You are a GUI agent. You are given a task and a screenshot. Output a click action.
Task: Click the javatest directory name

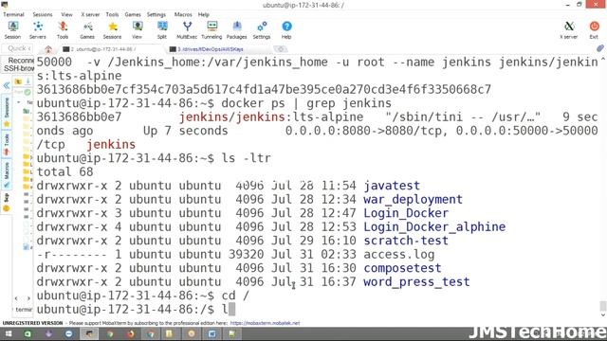point(392,186)
